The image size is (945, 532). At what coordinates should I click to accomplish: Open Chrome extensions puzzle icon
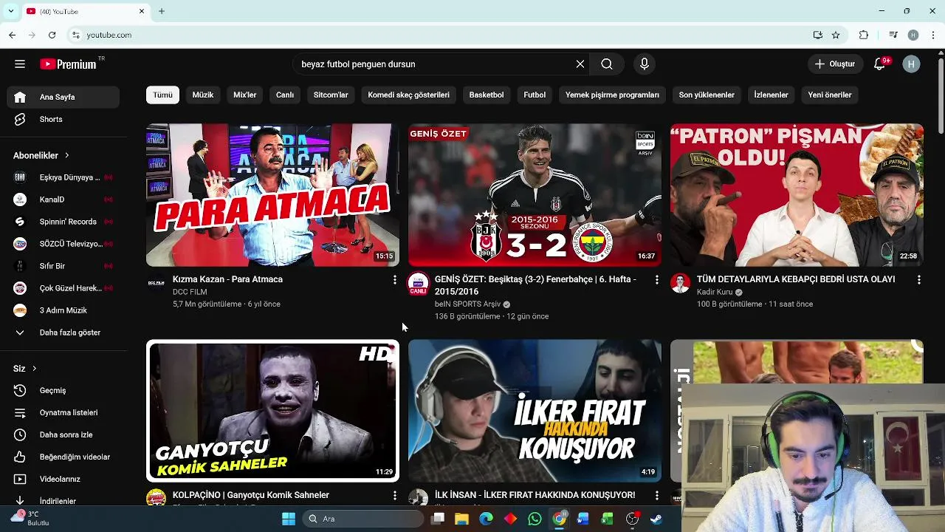pyautogui.click(x=864, y=35)
